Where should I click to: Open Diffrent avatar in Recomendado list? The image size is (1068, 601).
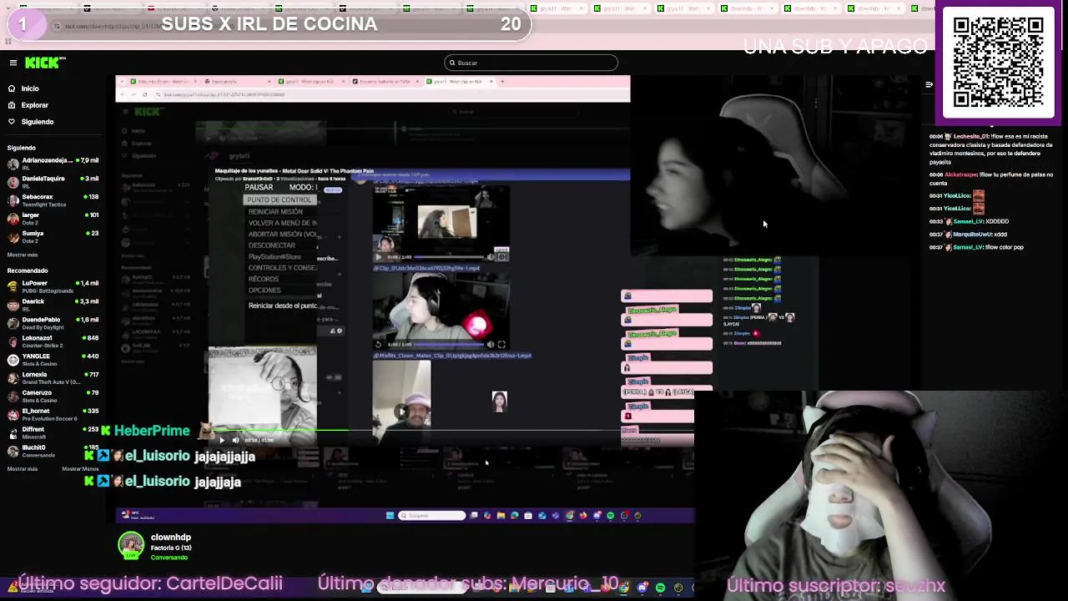coord(13,433)
